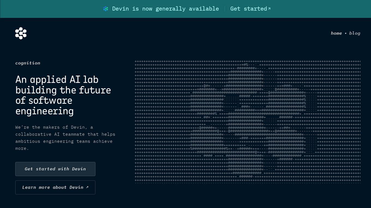Screen dimensions: 371x208
Task: Click the 'Devin is now generally available' text
Action: tap(166, 9)
